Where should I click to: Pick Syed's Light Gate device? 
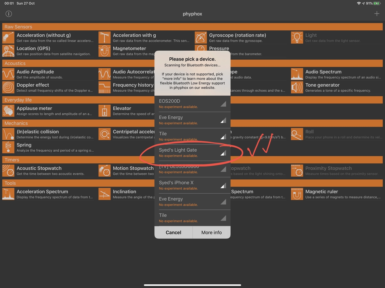click(192, 153)
